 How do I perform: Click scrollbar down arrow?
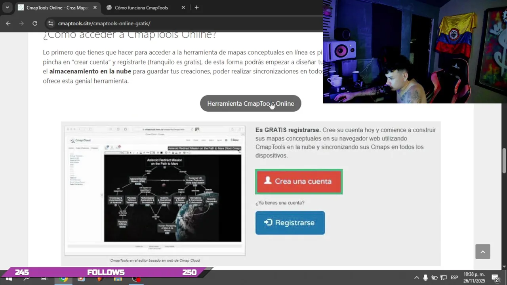(504, 267)
